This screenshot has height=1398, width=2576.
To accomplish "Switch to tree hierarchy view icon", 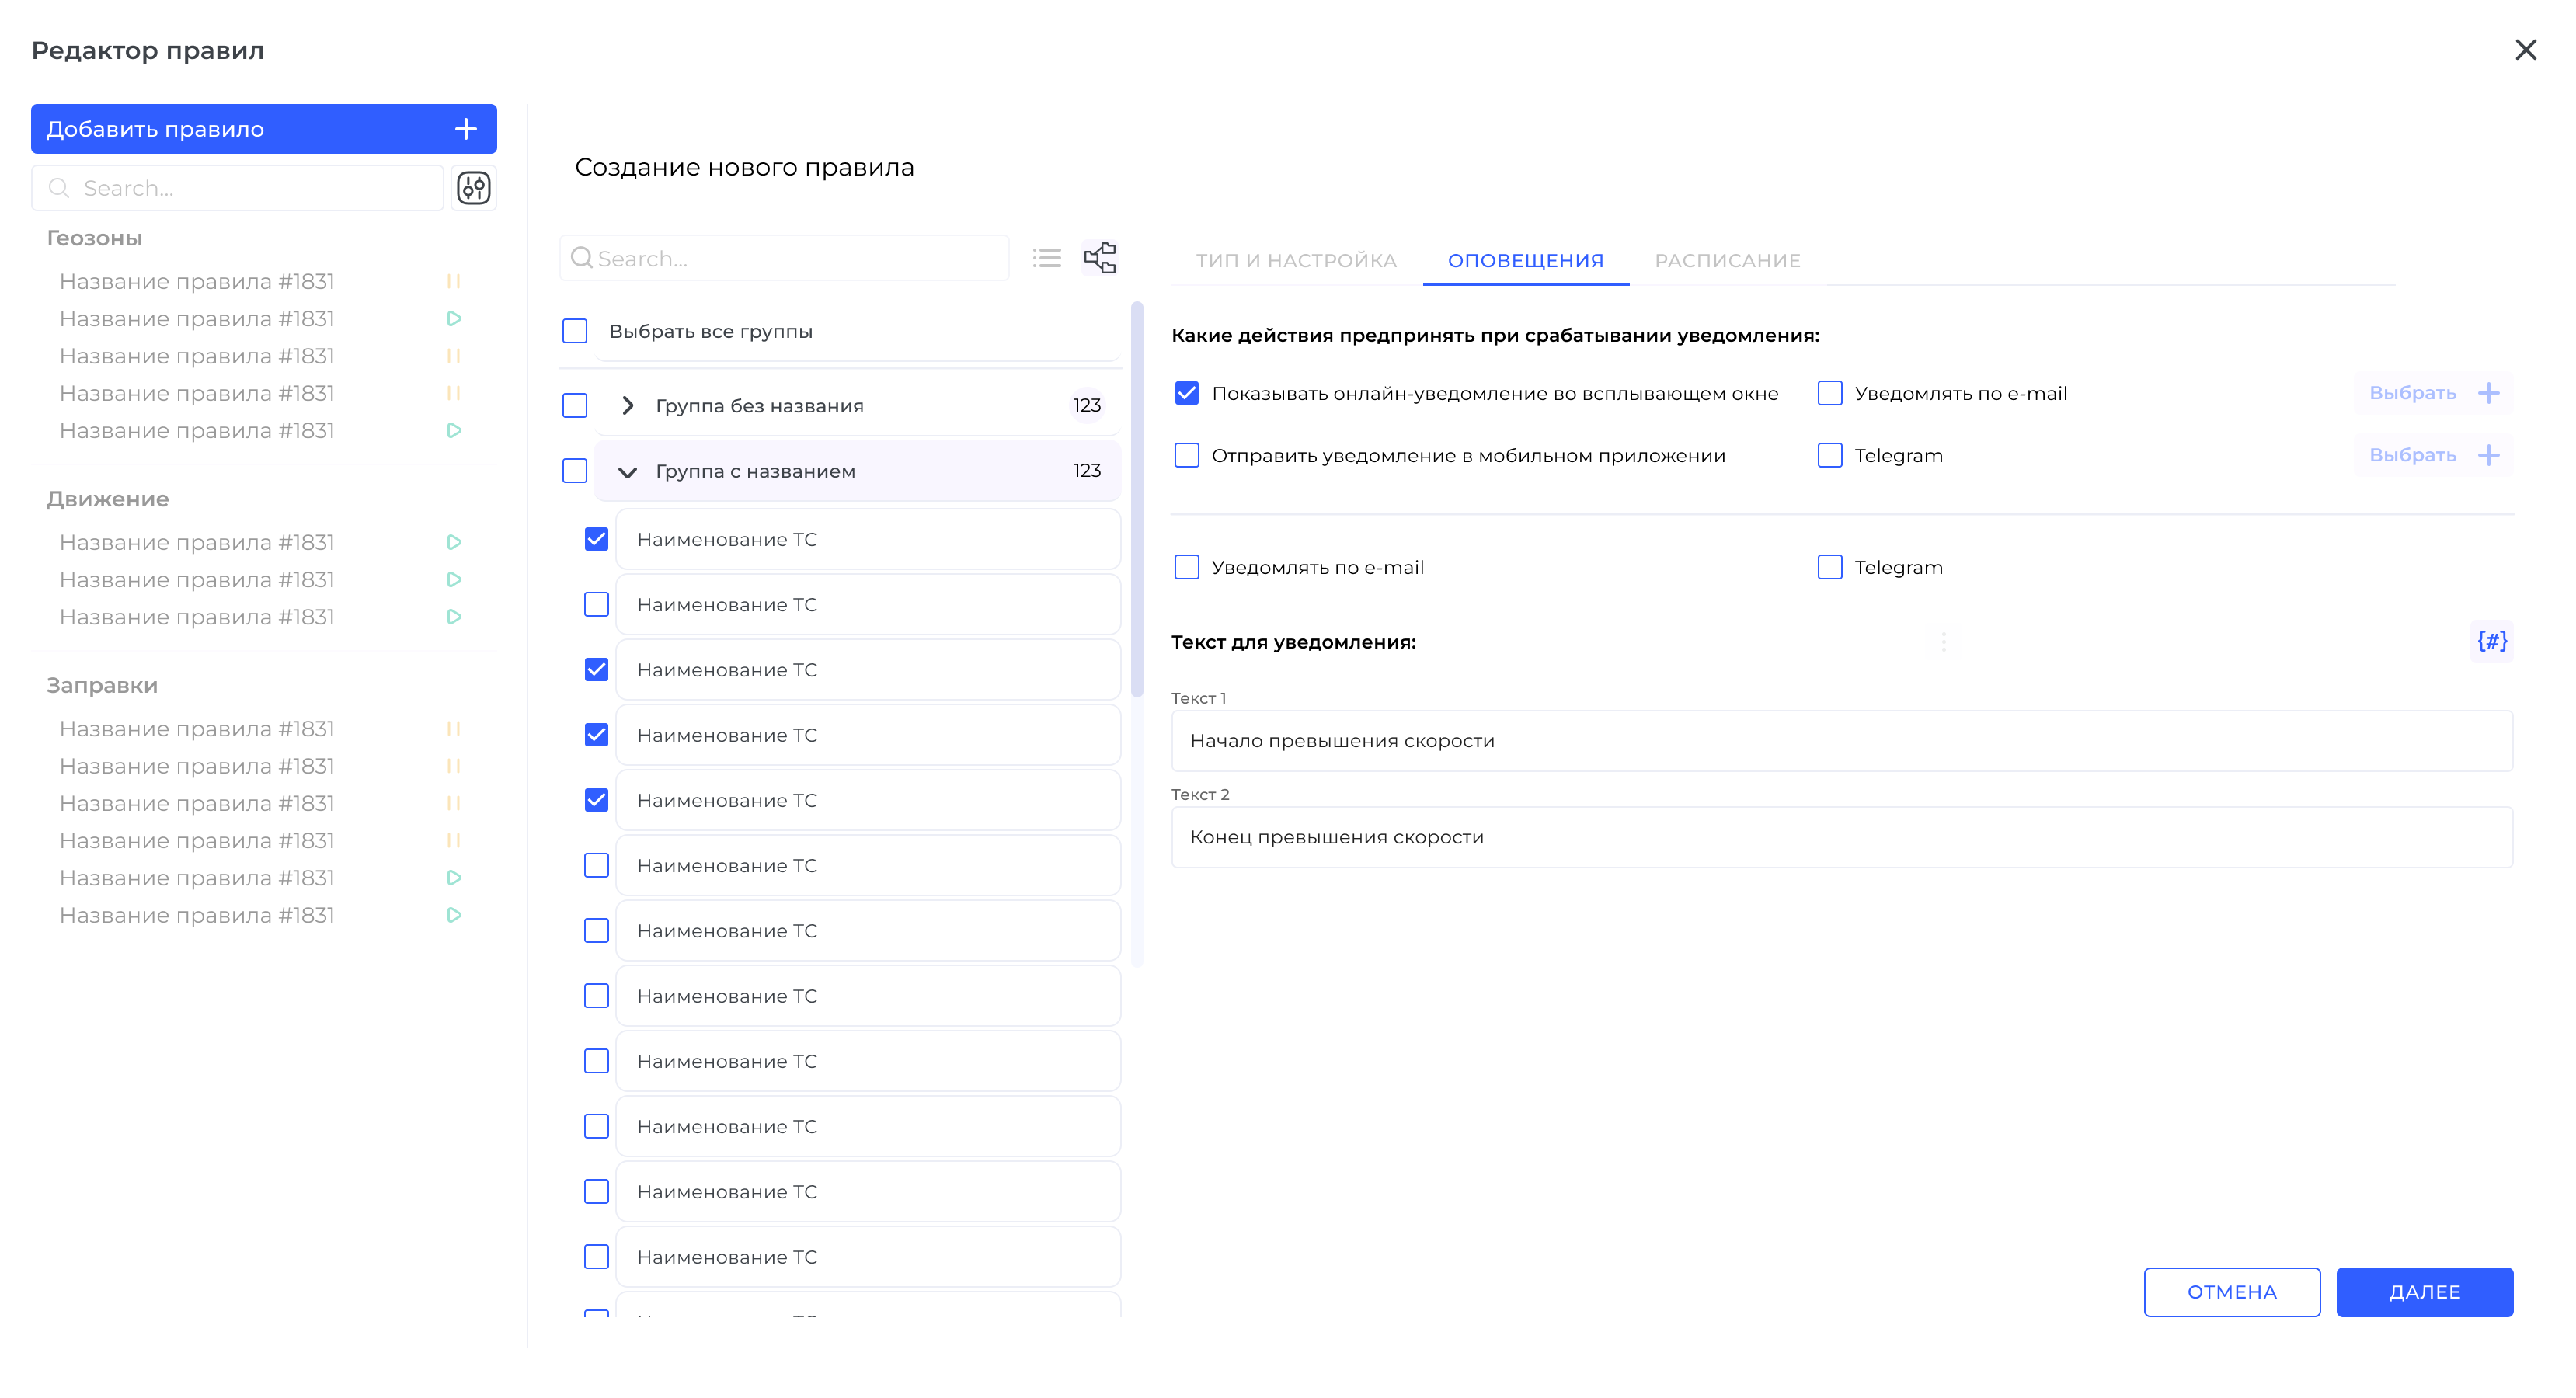I will coord(1100,259).
